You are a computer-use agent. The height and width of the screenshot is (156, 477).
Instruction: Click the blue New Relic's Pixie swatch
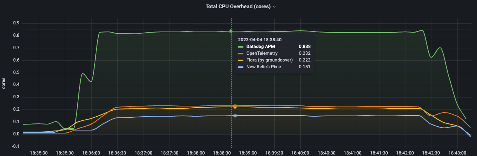pos(241,67)
